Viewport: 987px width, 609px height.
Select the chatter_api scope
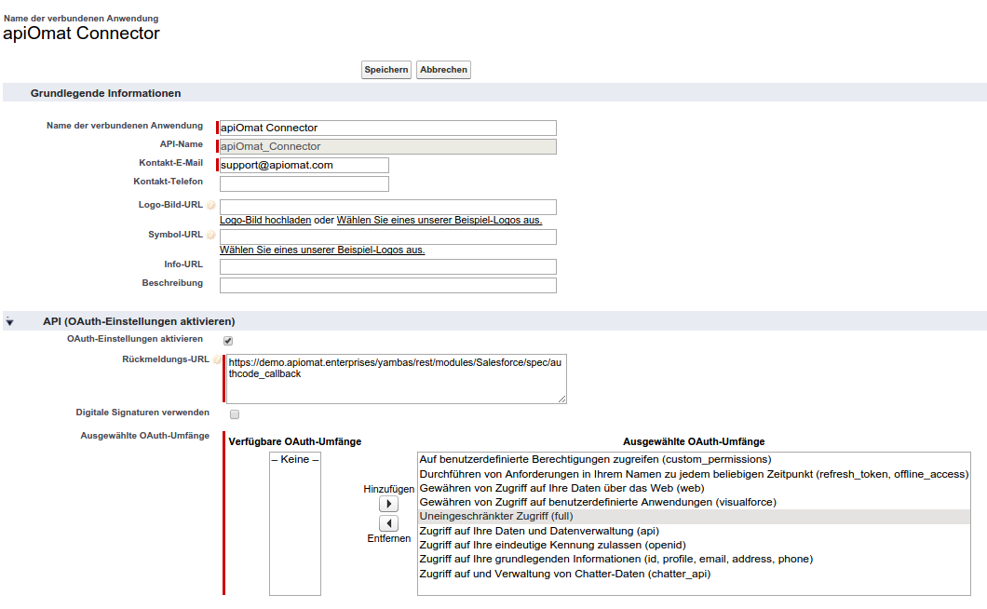coord(694,574)
